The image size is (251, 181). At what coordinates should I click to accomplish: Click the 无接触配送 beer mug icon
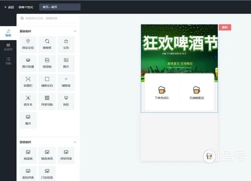[196, 90]
